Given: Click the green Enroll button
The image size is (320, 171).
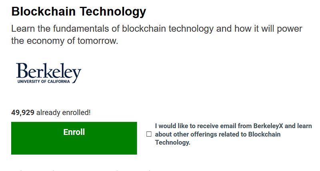Looking at the screenshot, I should (x=74, y=138).
